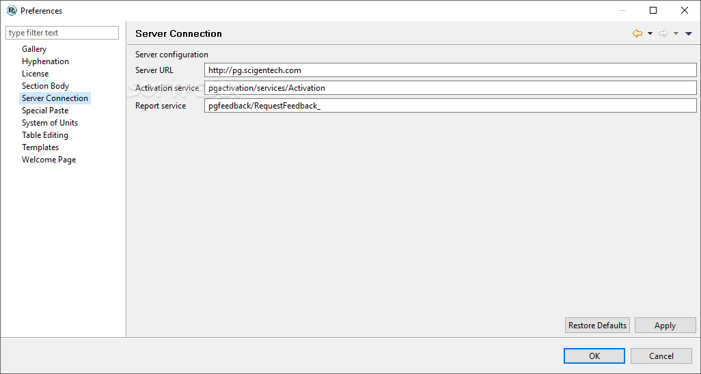Open the preferences view menu triangle
This screenshot has height=374, width=701.
pos(689,33)
